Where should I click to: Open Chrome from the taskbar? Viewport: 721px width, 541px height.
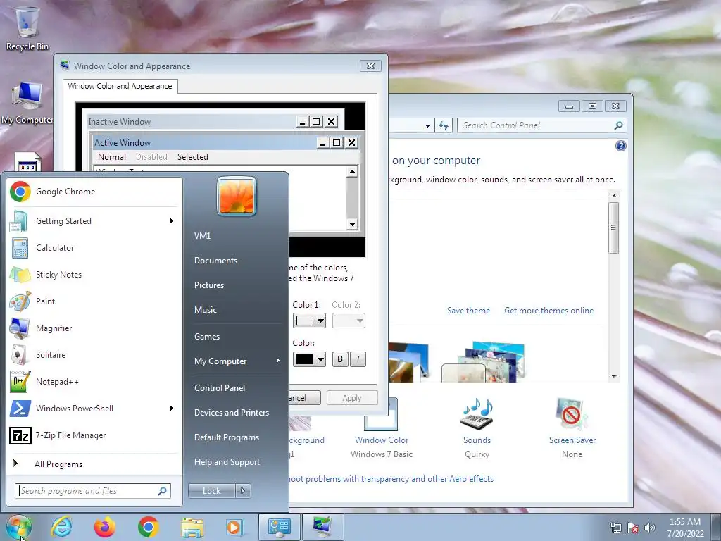pyautogui.click(x=148, y=527)
